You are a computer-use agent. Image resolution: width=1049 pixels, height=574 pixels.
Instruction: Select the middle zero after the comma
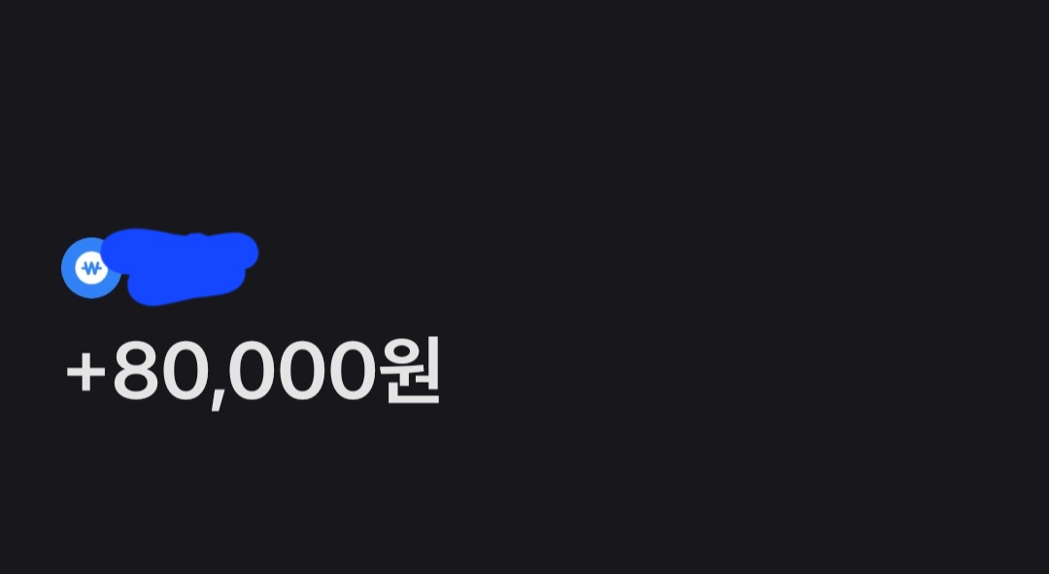300,371
